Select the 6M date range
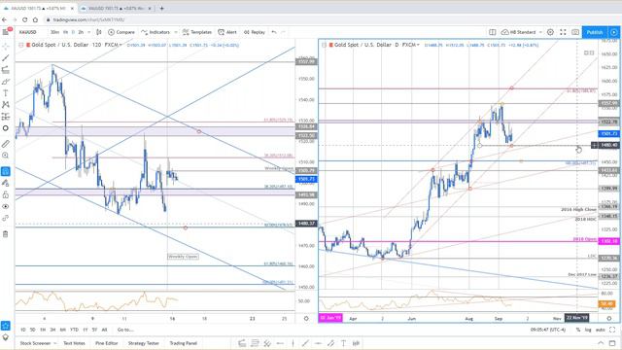 point(62,330)
